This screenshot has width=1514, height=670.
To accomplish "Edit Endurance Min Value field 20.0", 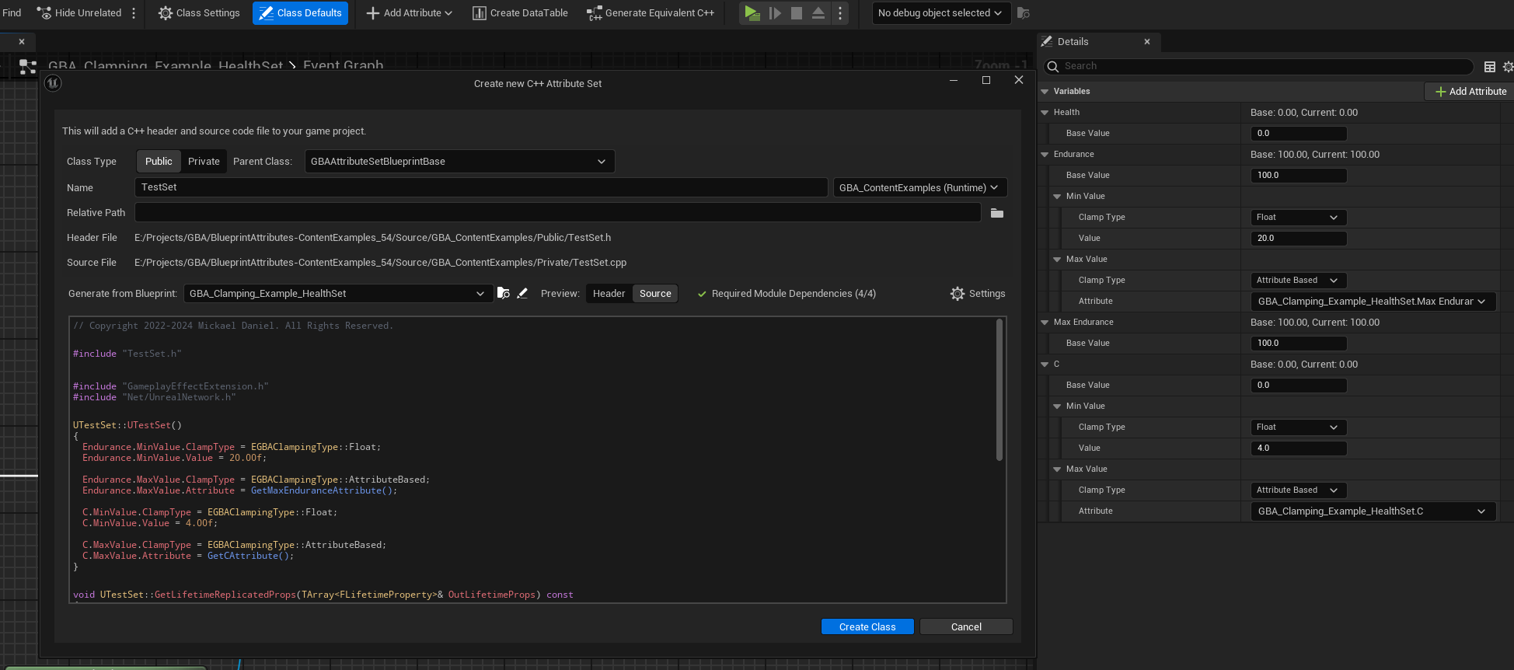I will (x=1299, y=239).
